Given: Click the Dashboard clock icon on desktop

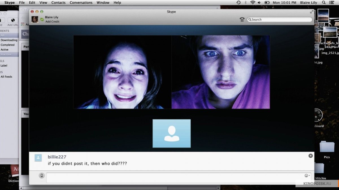Looking at the screenshot, I should [x=318, y=115].
